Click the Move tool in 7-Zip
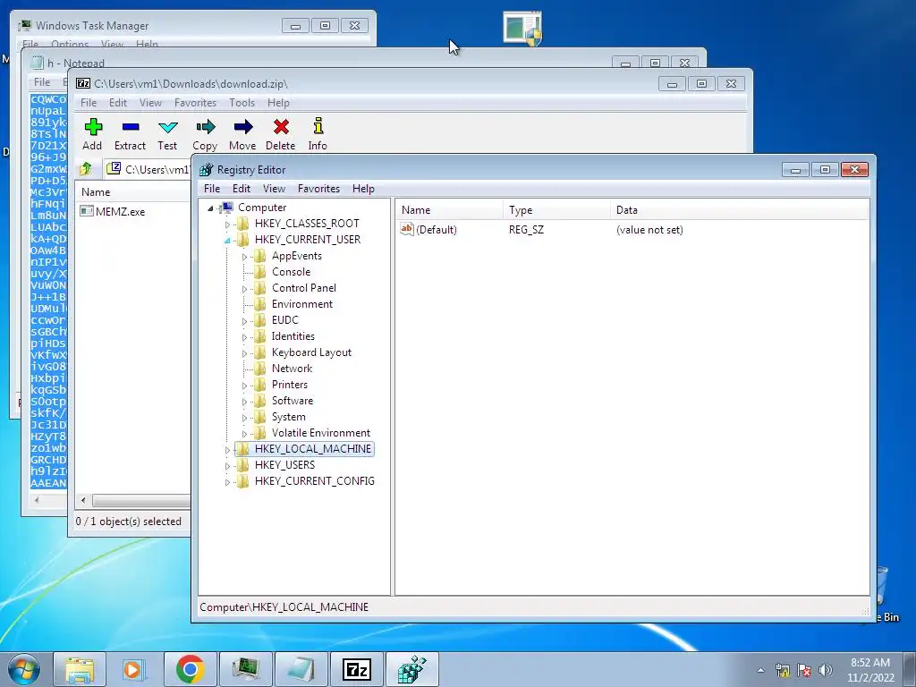 tap(242, 134)
